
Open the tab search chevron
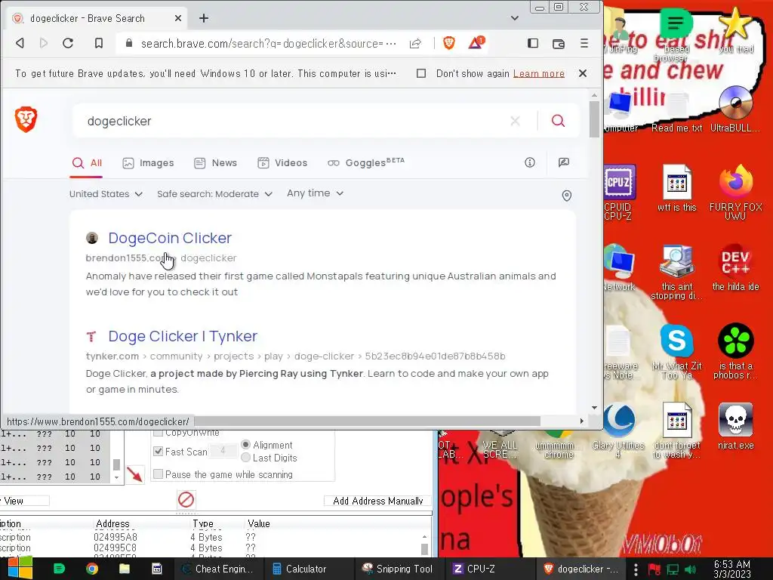[x=515, y=18]
